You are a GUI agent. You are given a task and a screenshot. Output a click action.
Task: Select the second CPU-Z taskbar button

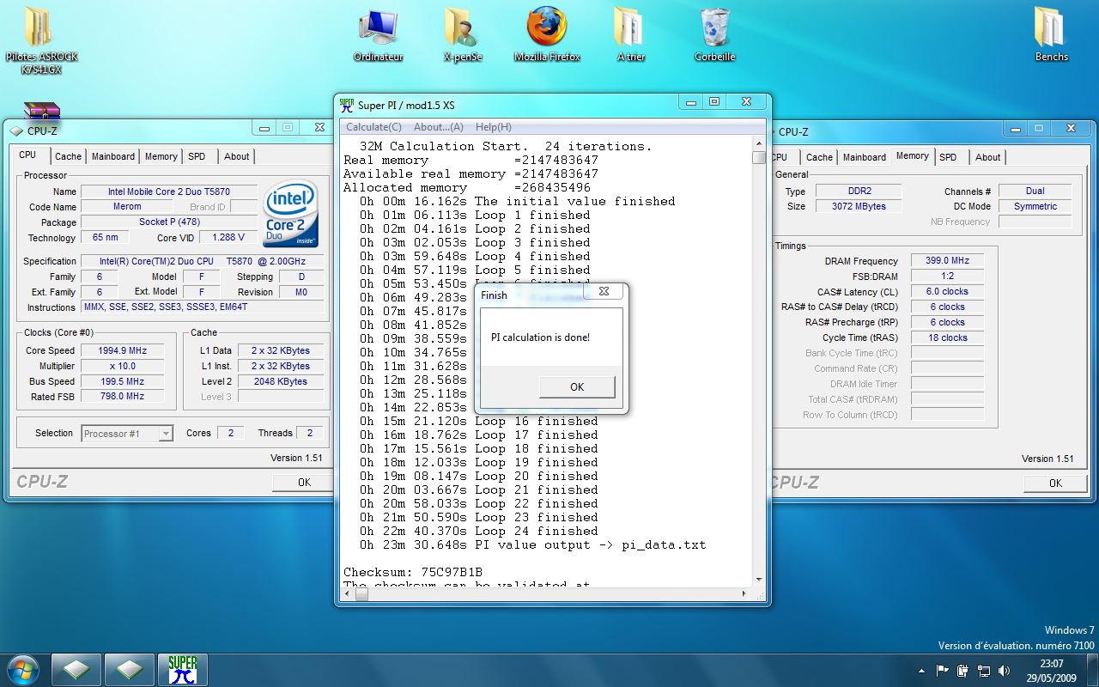click(129, 670)
